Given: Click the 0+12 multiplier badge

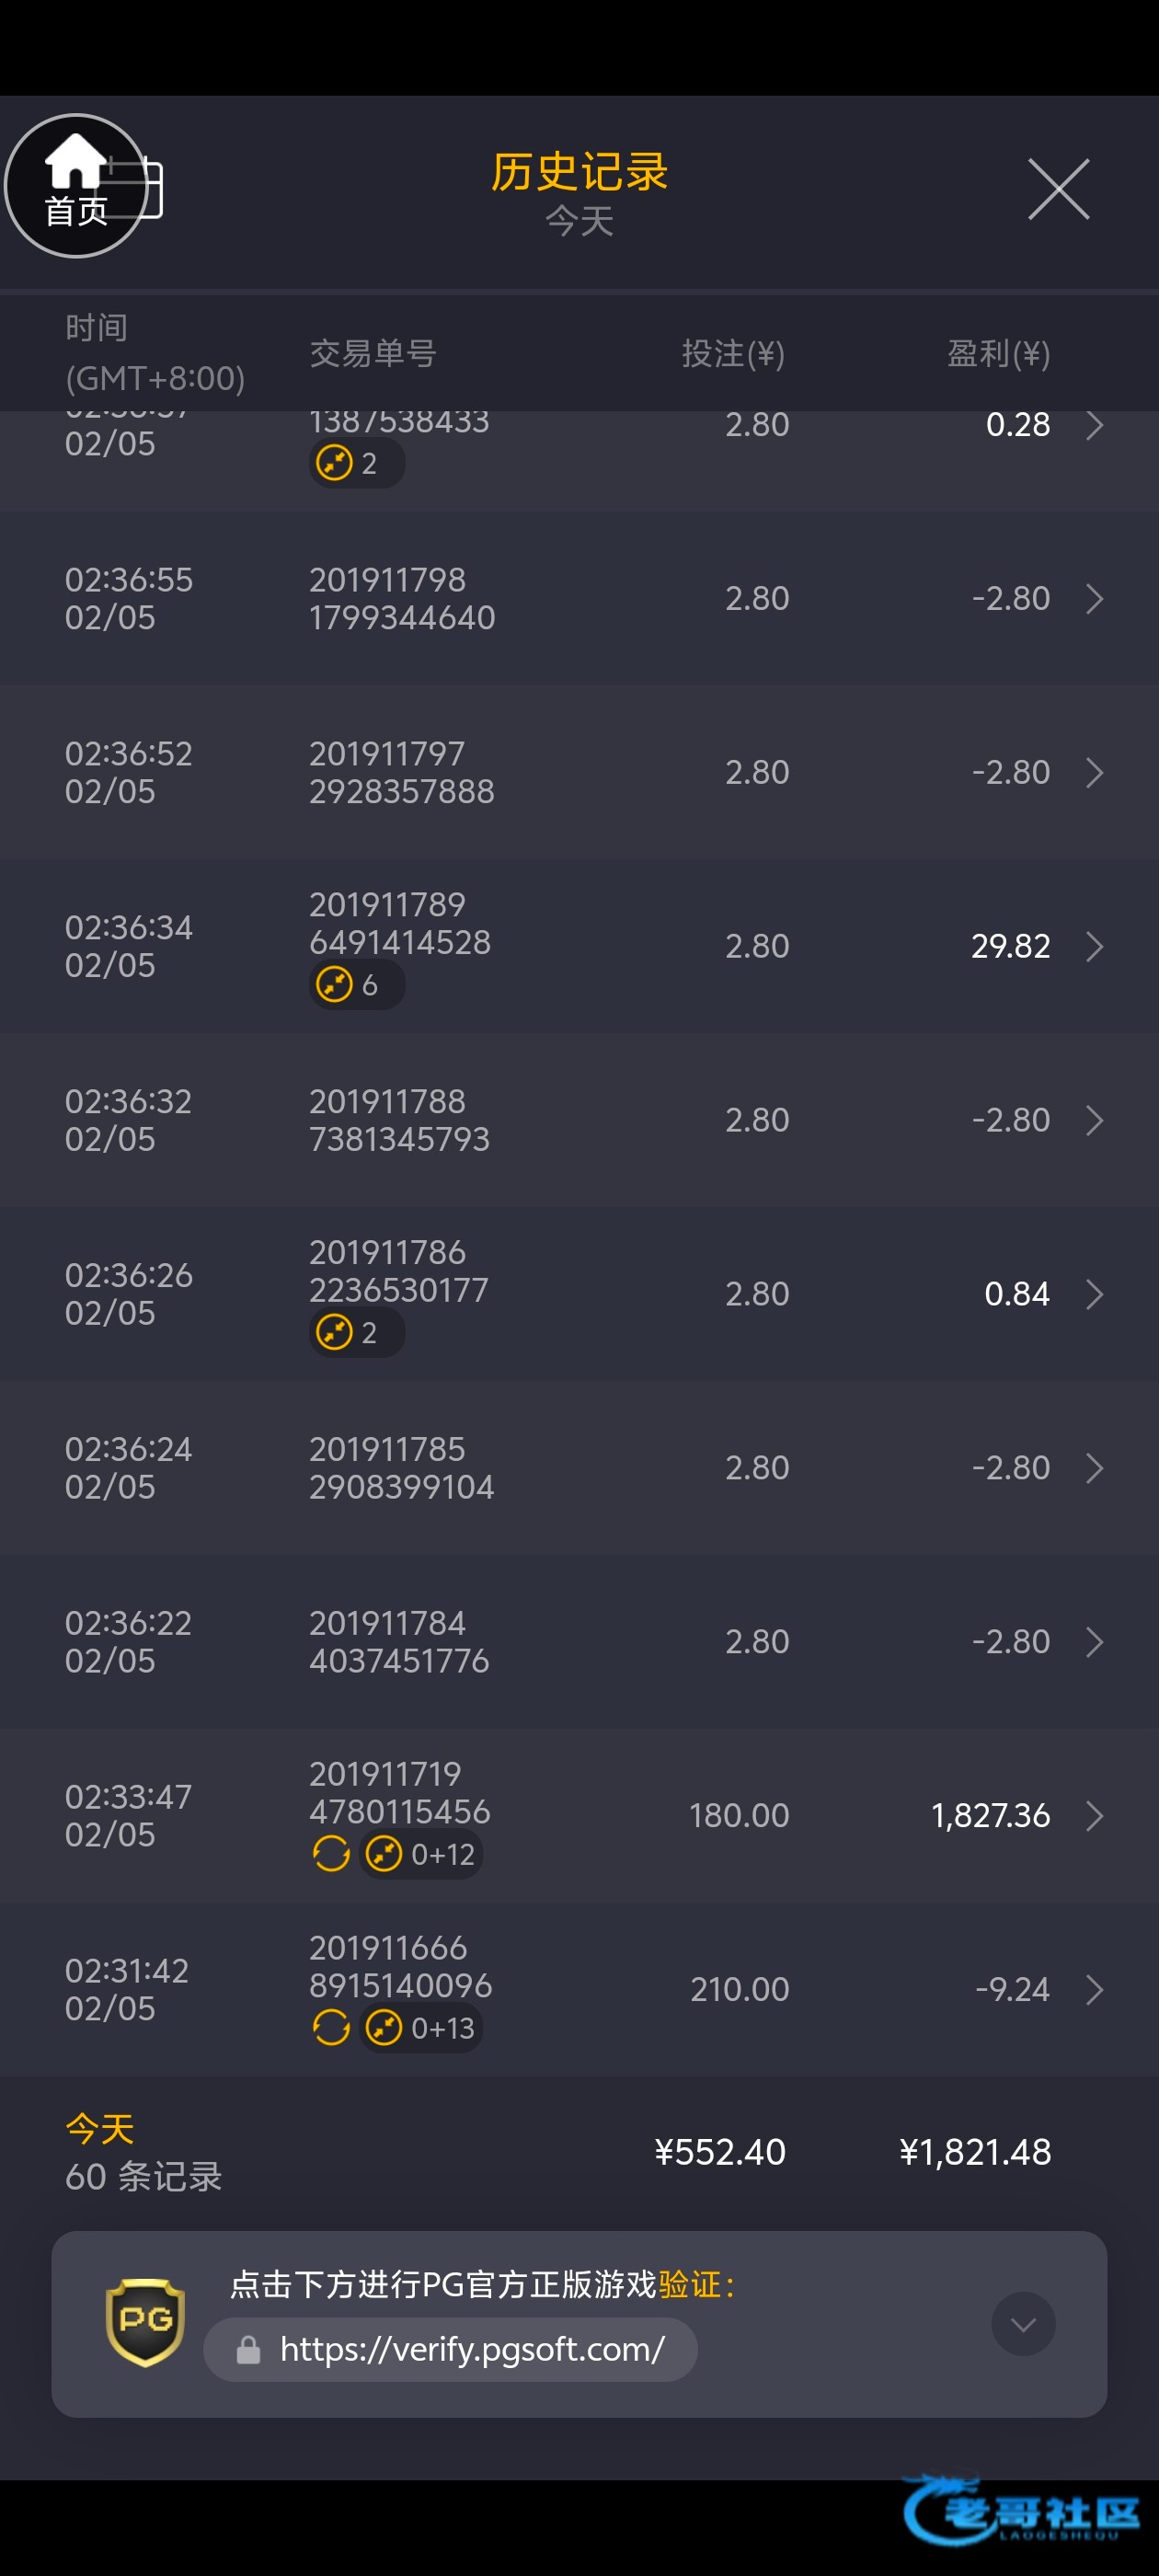Looking at the screenshot, I should [x=421, y=1854].
